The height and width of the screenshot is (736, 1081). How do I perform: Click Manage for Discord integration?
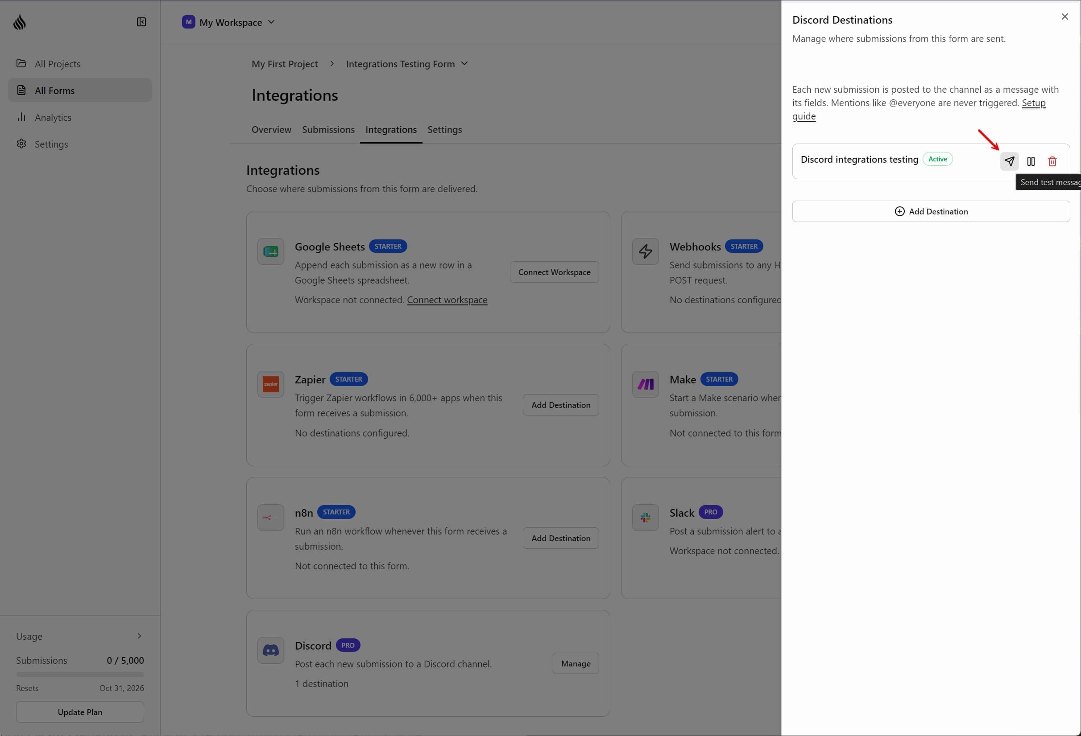point(576,663)
